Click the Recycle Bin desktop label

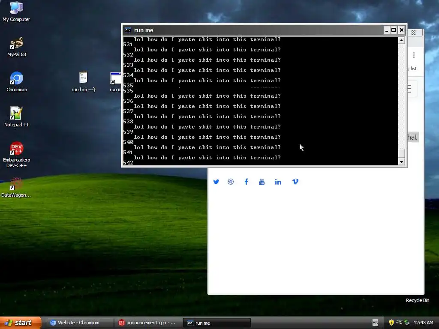click(x=417, y=300)
